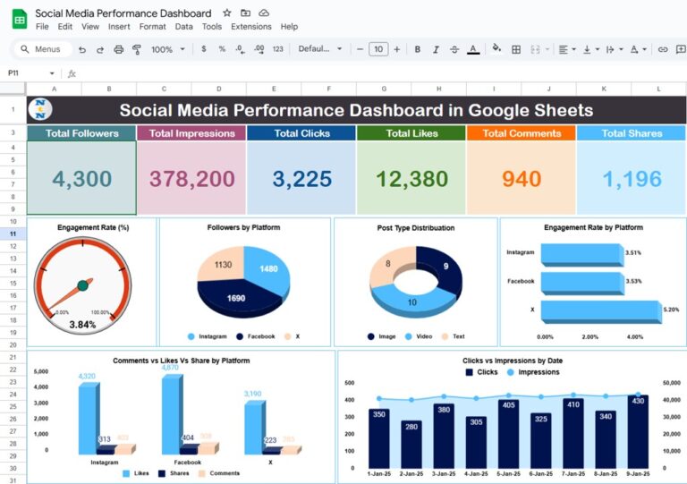Viewport: 687px width, 484px height.
Task: Click the font size 10 field
Action: 378,49
